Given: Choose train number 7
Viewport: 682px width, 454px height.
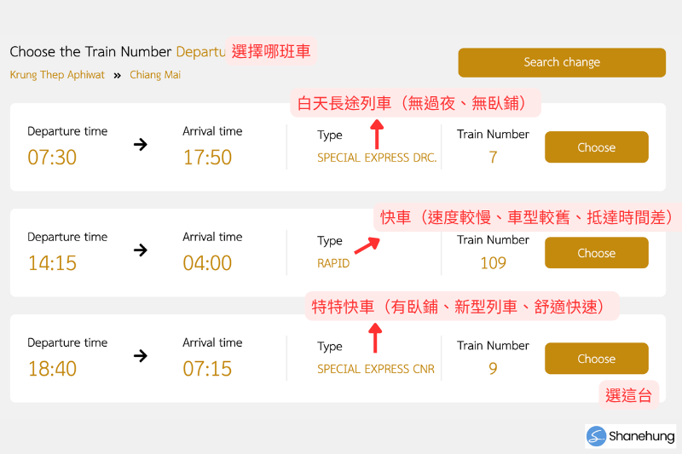Looking at the screenshot, I should coord(596,147).
